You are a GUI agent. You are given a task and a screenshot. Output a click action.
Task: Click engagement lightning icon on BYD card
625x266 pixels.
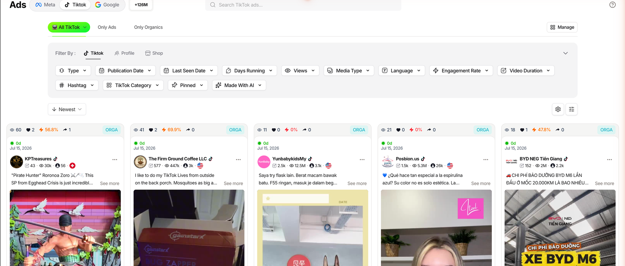coord(534,130)
